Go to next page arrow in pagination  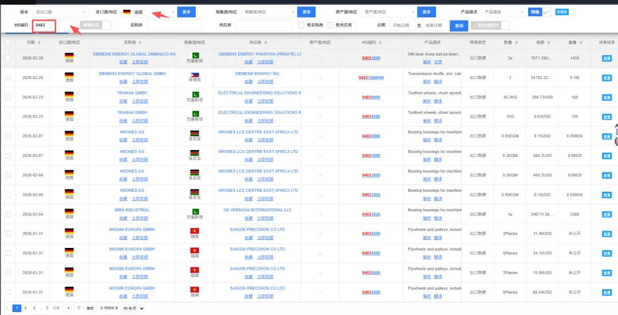point(47,308)
